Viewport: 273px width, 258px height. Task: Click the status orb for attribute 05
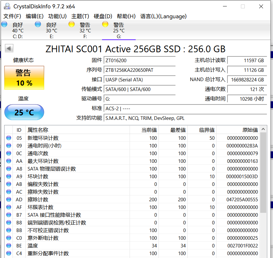(x=9, y=138)
